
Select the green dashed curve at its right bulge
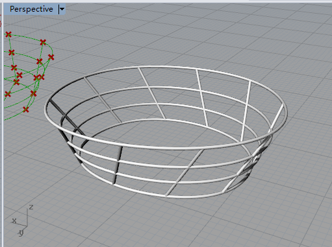click(52, 51)
